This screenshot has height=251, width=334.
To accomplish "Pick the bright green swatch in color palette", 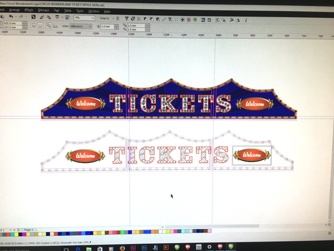I will pos(122,232).
